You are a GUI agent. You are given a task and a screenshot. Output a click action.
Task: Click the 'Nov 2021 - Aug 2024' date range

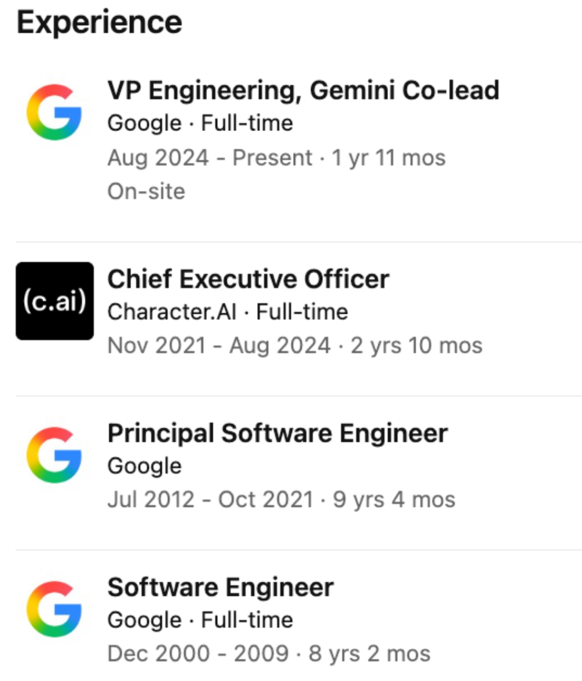point(219,346)
